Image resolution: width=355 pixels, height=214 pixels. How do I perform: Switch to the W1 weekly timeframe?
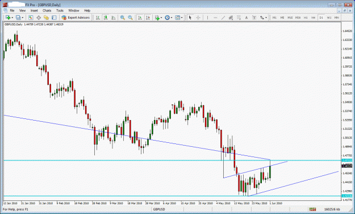pos(329,18)
